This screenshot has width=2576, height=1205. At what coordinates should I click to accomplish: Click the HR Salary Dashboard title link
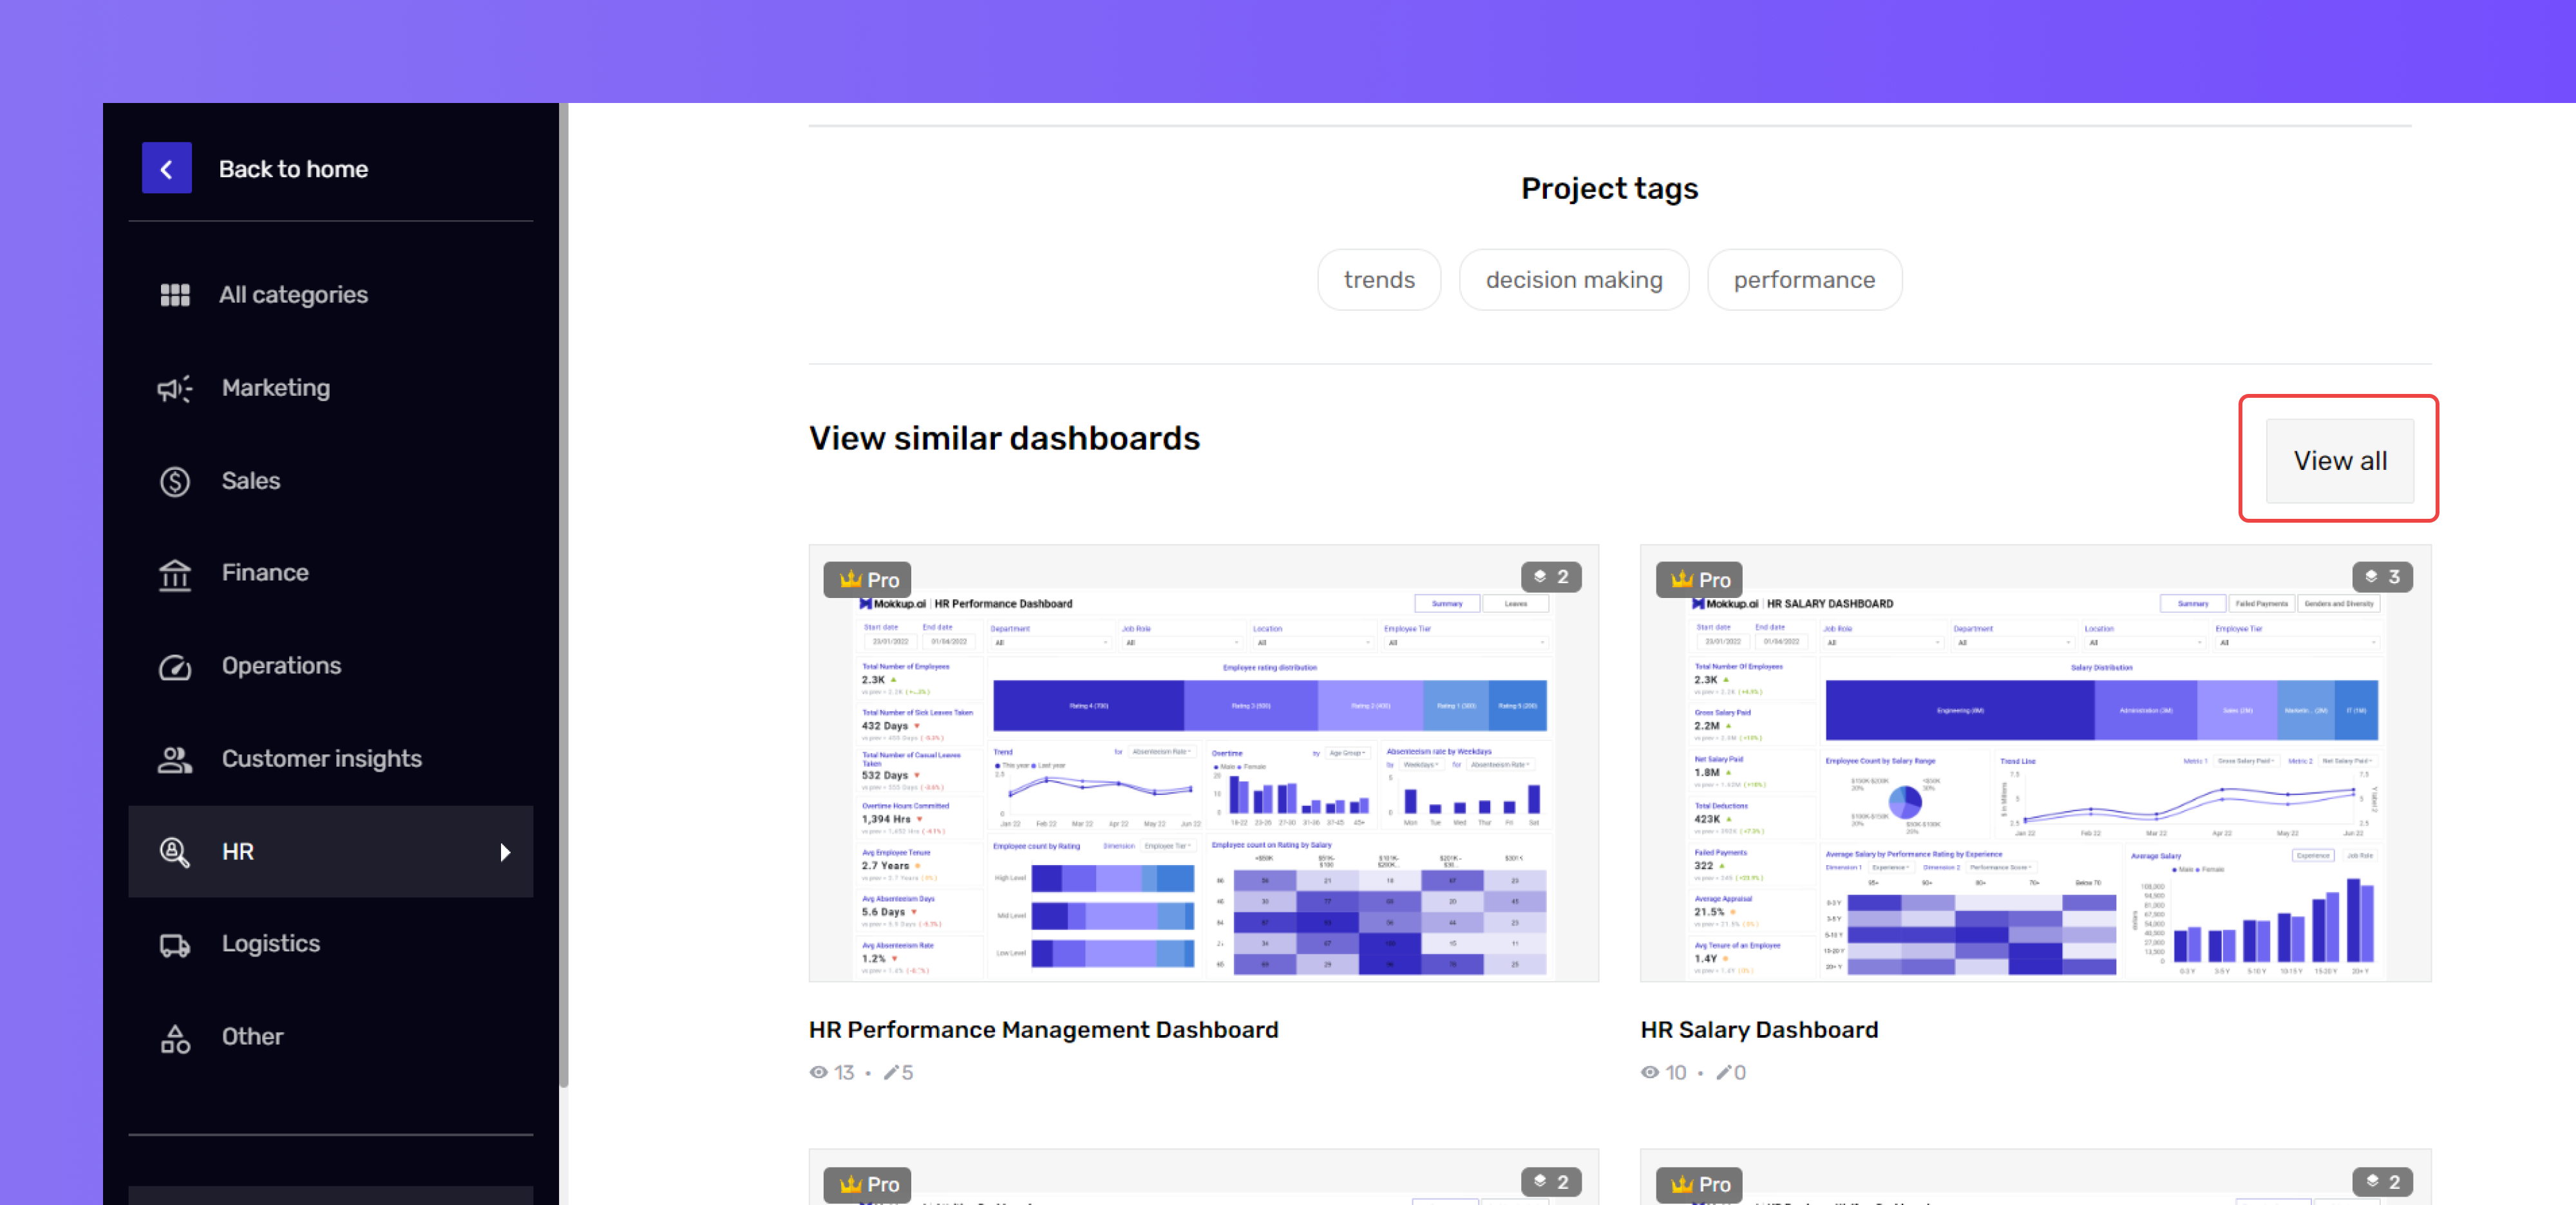pos(1759,1029)
